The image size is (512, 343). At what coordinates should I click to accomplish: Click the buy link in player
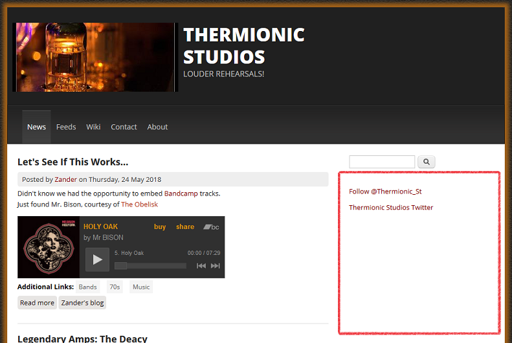[x=160, y=227]
